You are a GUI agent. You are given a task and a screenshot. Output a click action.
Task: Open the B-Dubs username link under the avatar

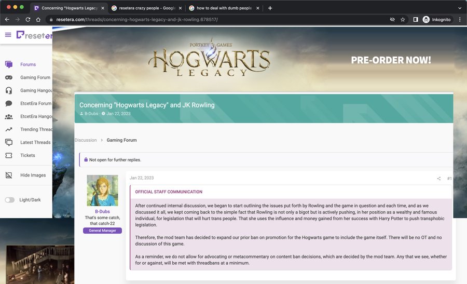102,211
